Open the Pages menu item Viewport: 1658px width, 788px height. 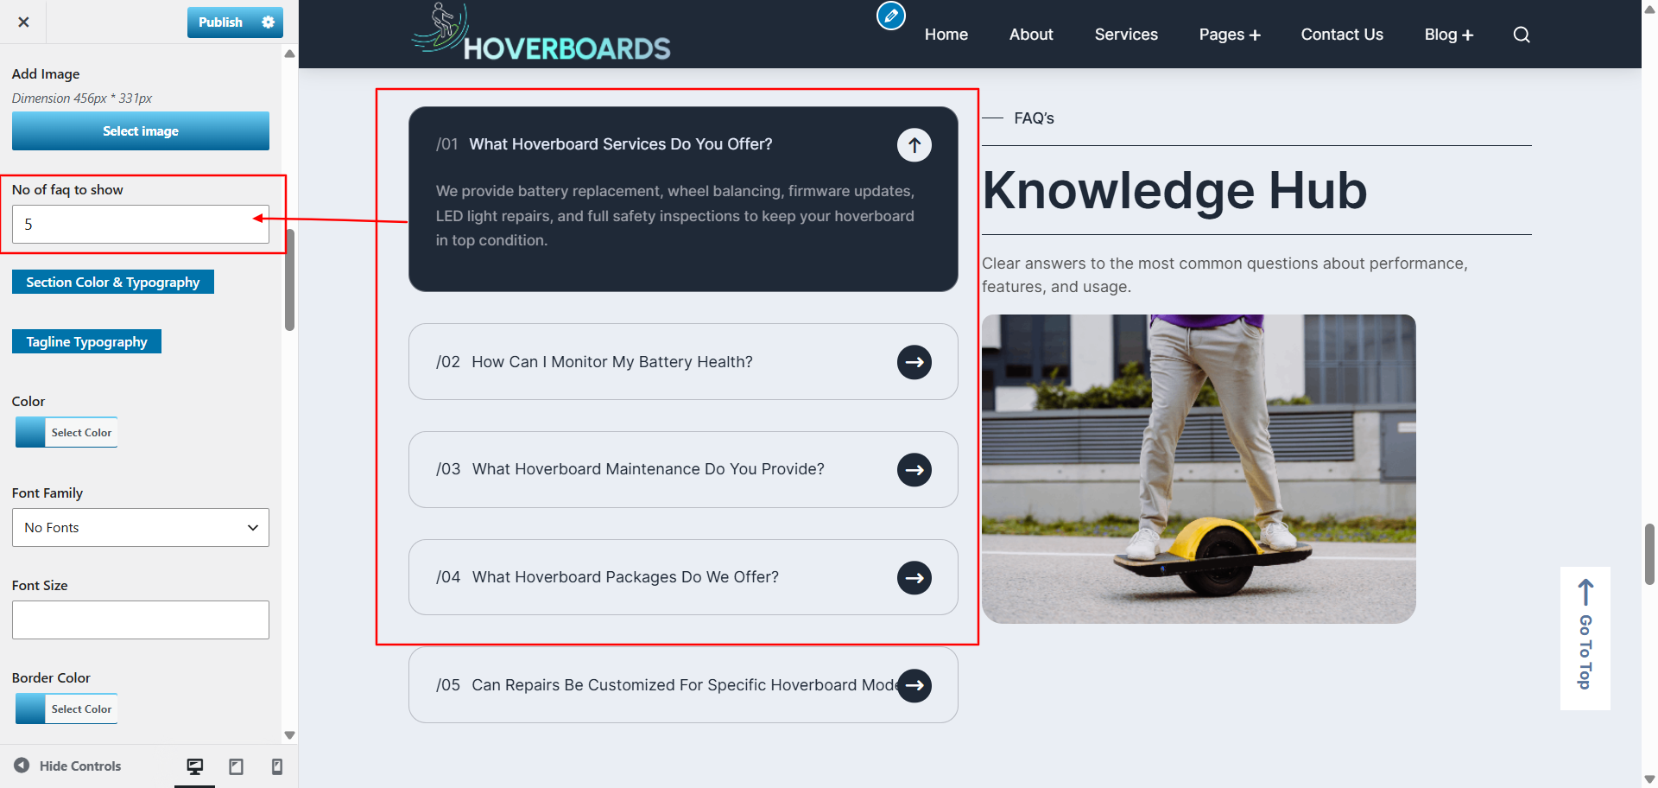coord(1230,35)
